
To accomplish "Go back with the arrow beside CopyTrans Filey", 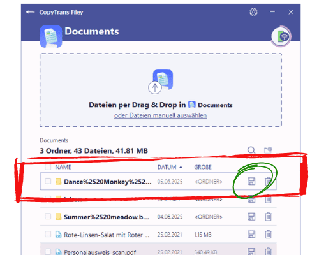I will click(x=30, y=12).
